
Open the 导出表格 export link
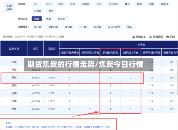tap(158, 37)
